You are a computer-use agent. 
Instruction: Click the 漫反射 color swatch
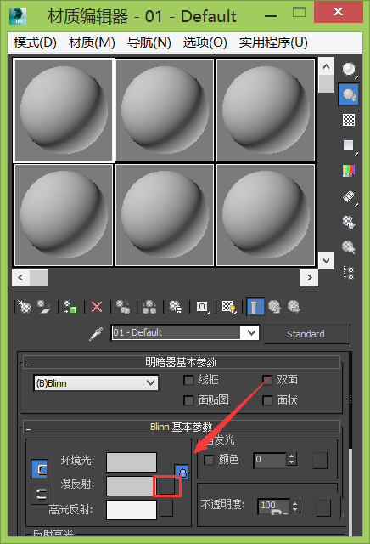coord(130,485)
